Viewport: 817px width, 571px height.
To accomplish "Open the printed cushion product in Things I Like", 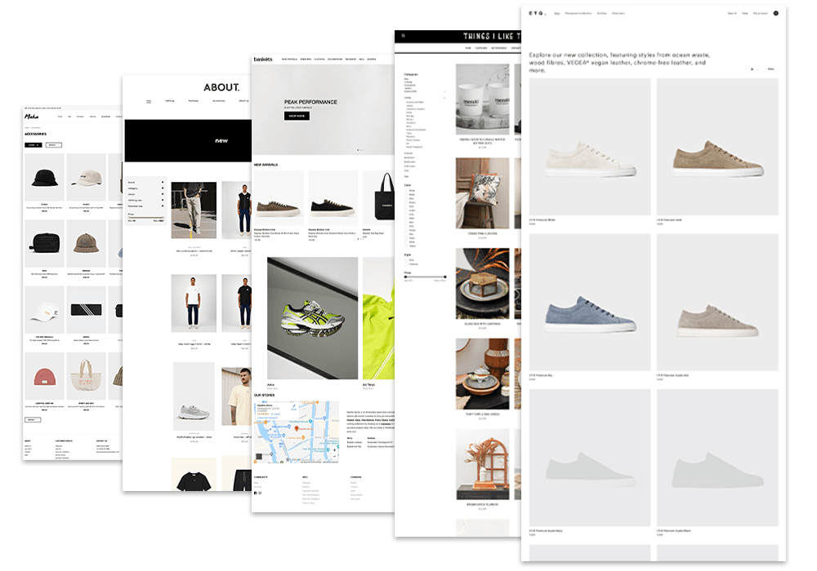I will point(482,193).
